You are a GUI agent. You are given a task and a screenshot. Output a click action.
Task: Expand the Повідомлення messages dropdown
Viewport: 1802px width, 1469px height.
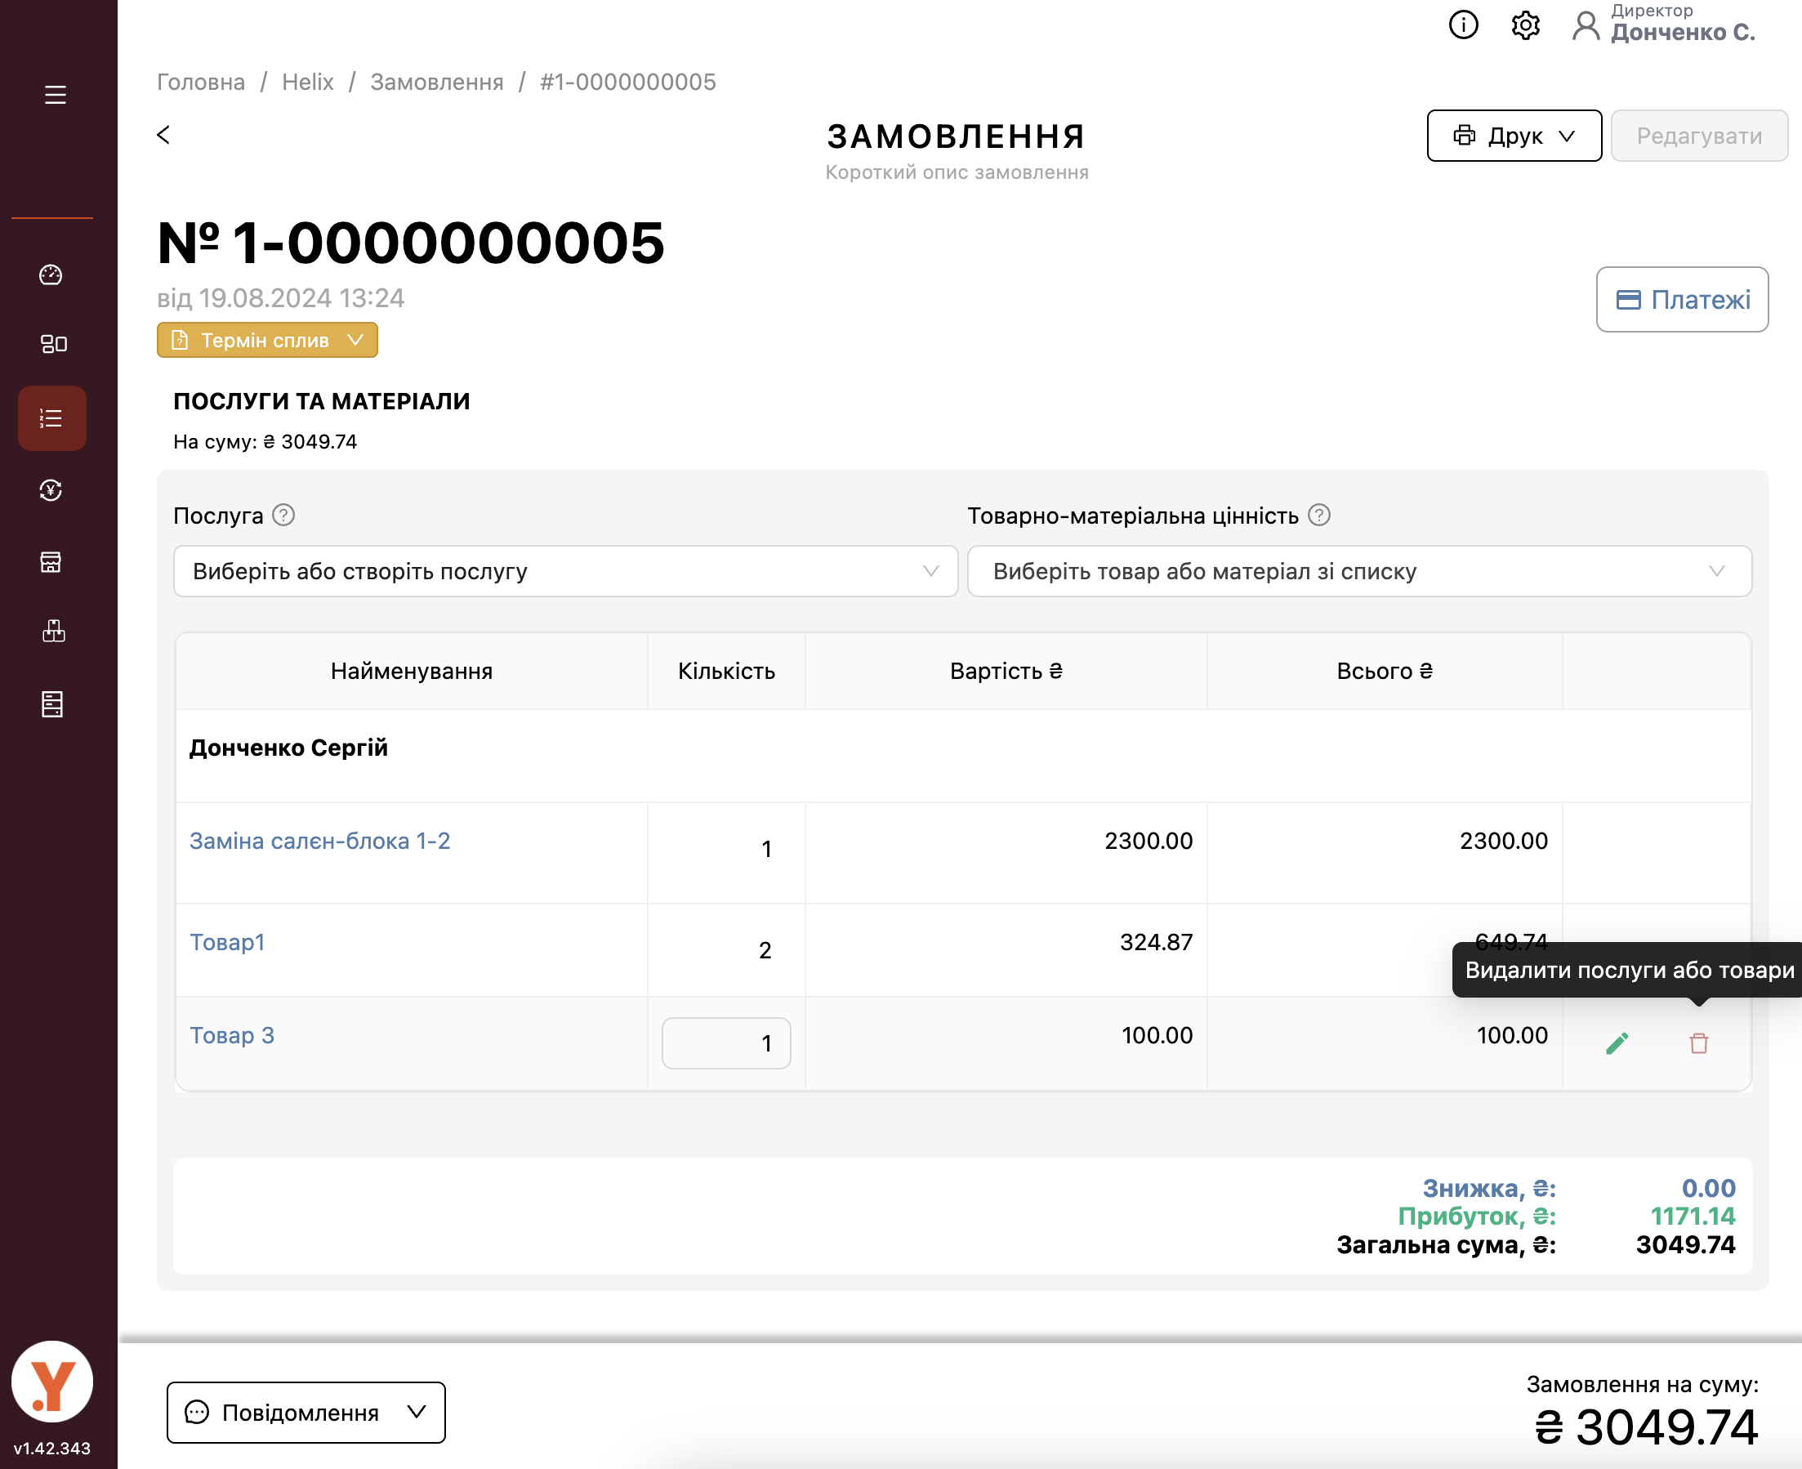(x=306, y=1412)
